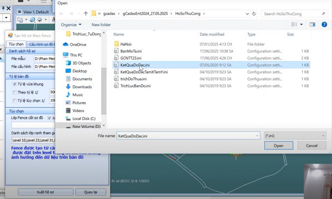This screenshot has width=332, height=199.
Task: Select the HaNoi folder
Action: [x=126, y=44]
